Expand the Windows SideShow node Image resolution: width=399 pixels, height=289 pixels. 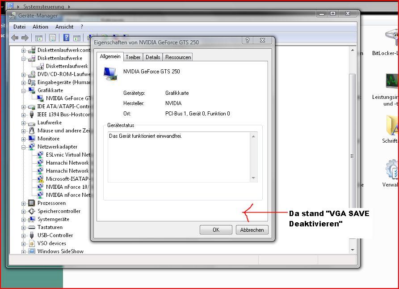(23, 252)
